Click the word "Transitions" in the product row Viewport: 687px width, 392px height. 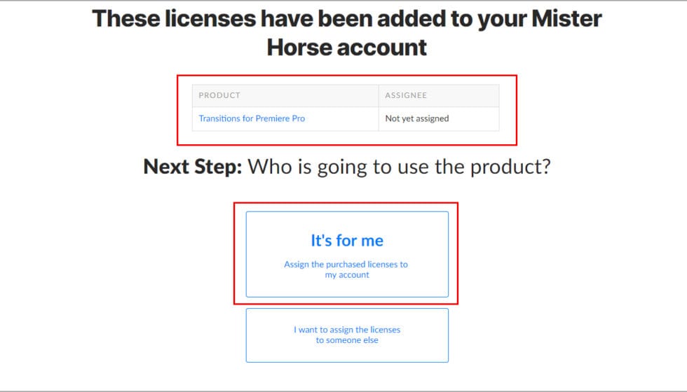pyautogui.click(x=219, y=118)
